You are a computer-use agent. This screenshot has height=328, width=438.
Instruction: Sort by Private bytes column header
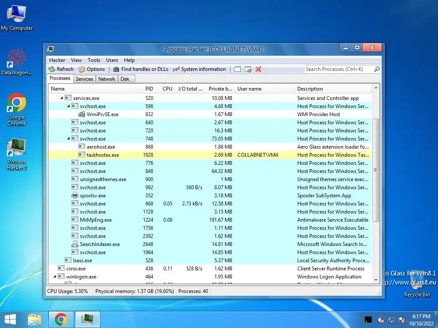click(220, 89)
